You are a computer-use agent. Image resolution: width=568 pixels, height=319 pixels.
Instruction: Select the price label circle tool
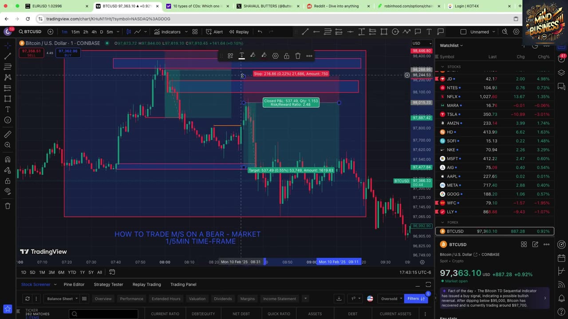[x=395, y=32]
